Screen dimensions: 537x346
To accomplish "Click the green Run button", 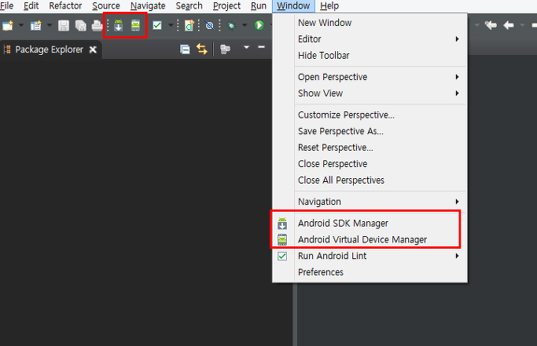I will 259,25.
